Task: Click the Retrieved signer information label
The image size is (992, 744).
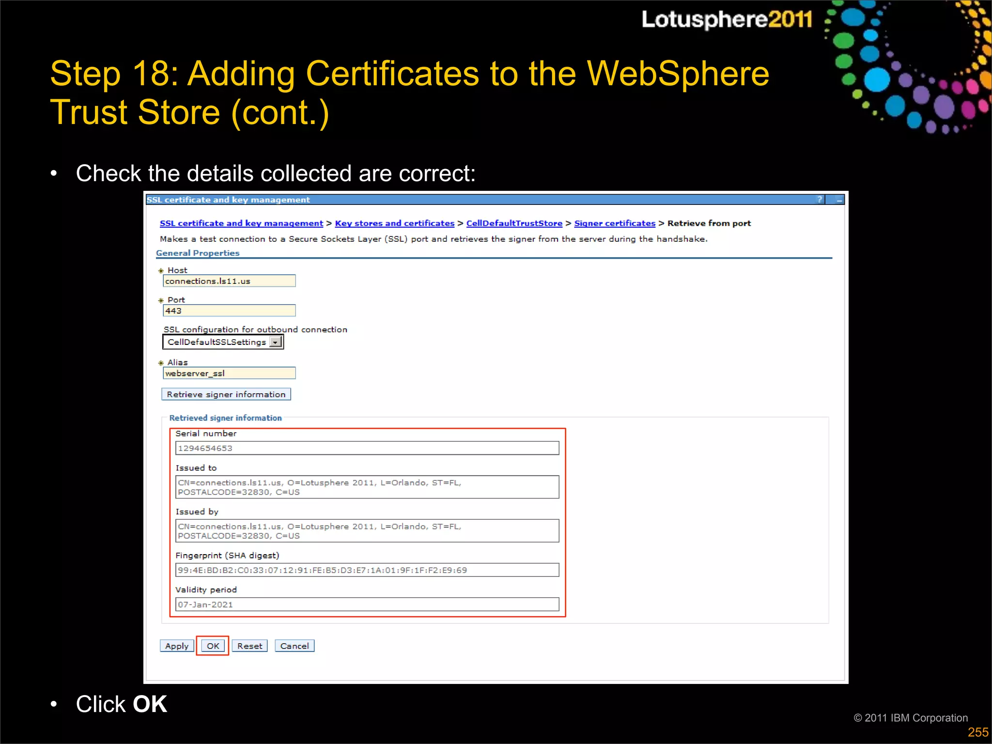Action: click(x=225, y=418)
